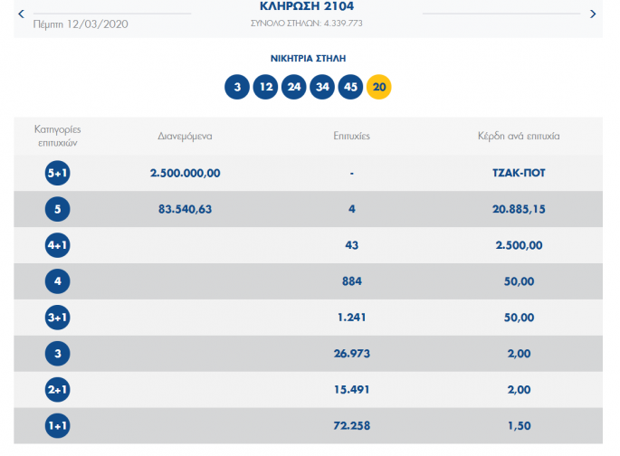This screenshot has width=620, height=456.
Task: Click the Διανεμόμενα column header
Action: point(185,137)
